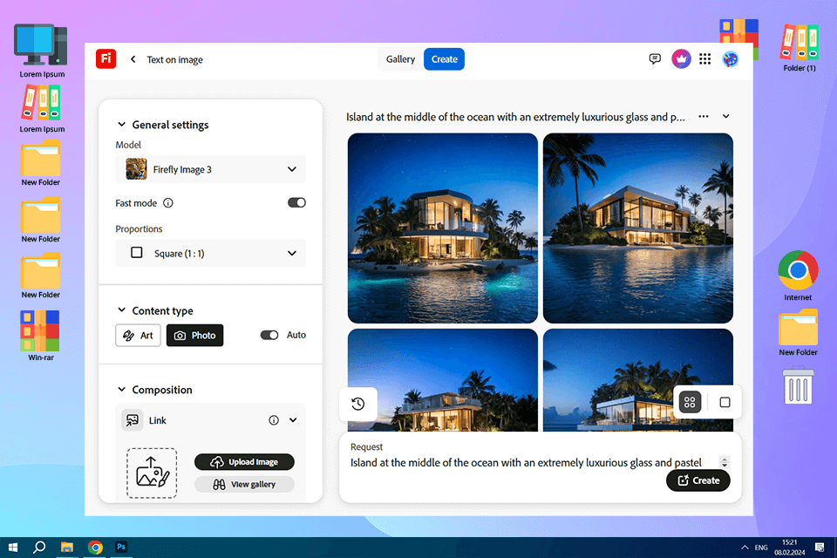Open the Square (1:1) proportions dropdown
The height and width of the screenshot is (558, 837).
[x=210, y=253]
